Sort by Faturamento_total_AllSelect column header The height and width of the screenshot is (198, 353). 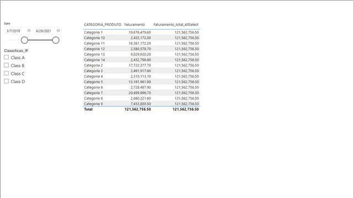(176, 25)
